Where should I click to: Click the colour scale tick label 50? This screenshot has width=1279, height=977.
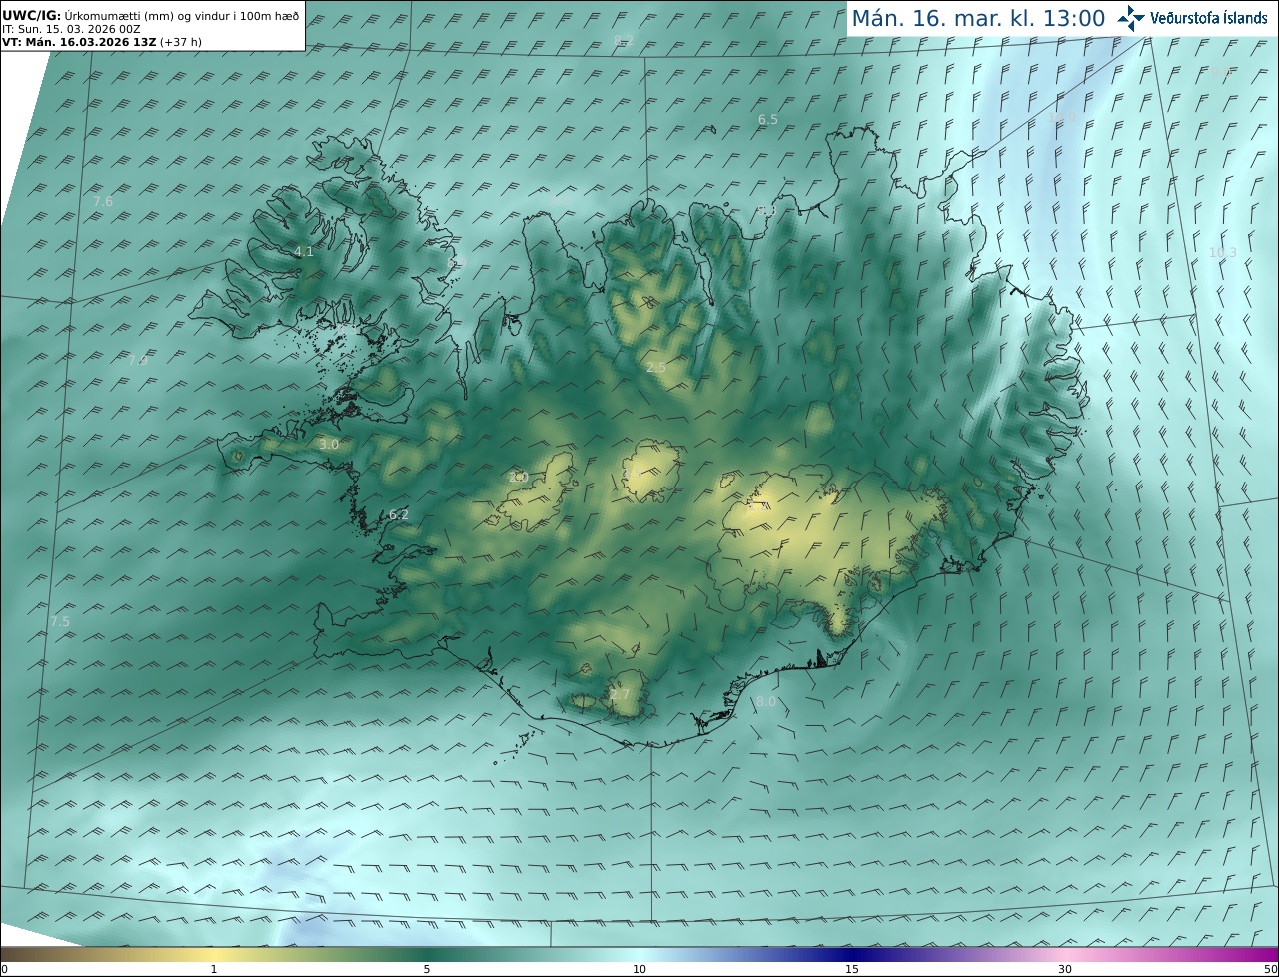1270,969
